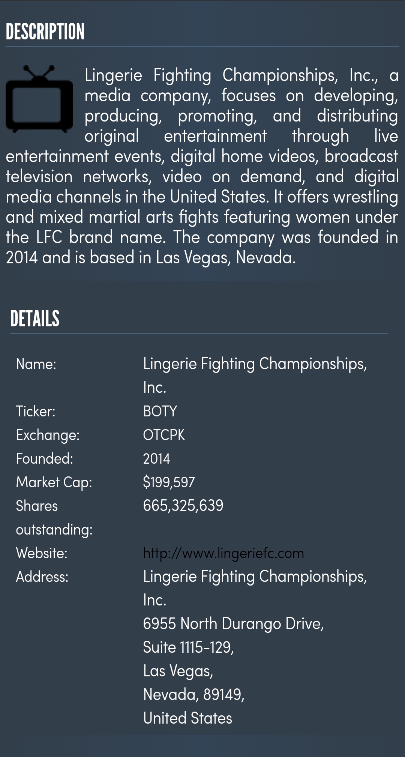Click the Suite 1115-129 address line
The image size is (405, 757).
[189, 647]
